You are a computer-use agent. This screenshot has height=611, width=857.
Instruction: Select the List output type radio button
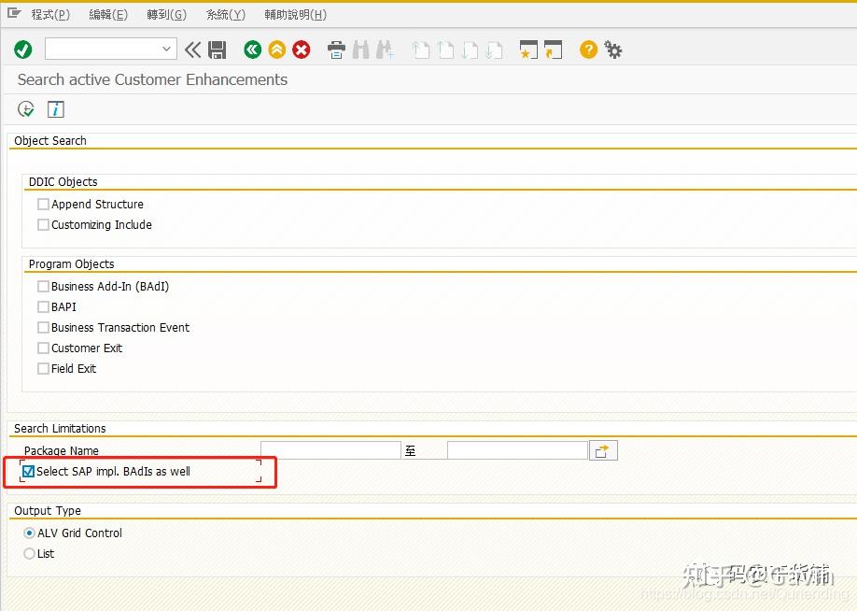point(28,553)
